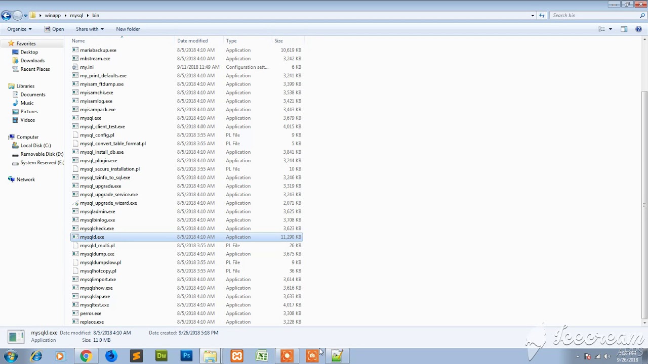
Task: Open Photoshop from taskbar
Action: pos(187,356)
